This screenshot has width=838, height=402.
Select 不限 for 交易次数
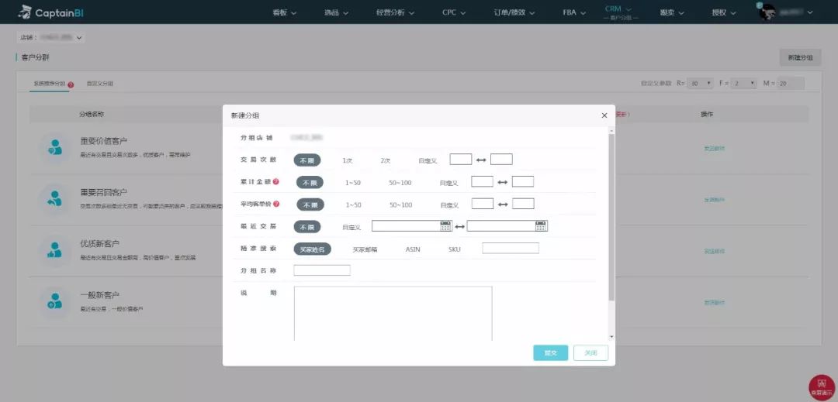[x=306, y=160]
